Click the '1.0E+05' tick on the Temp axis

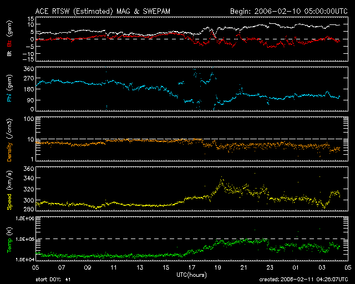coord(25,239)
